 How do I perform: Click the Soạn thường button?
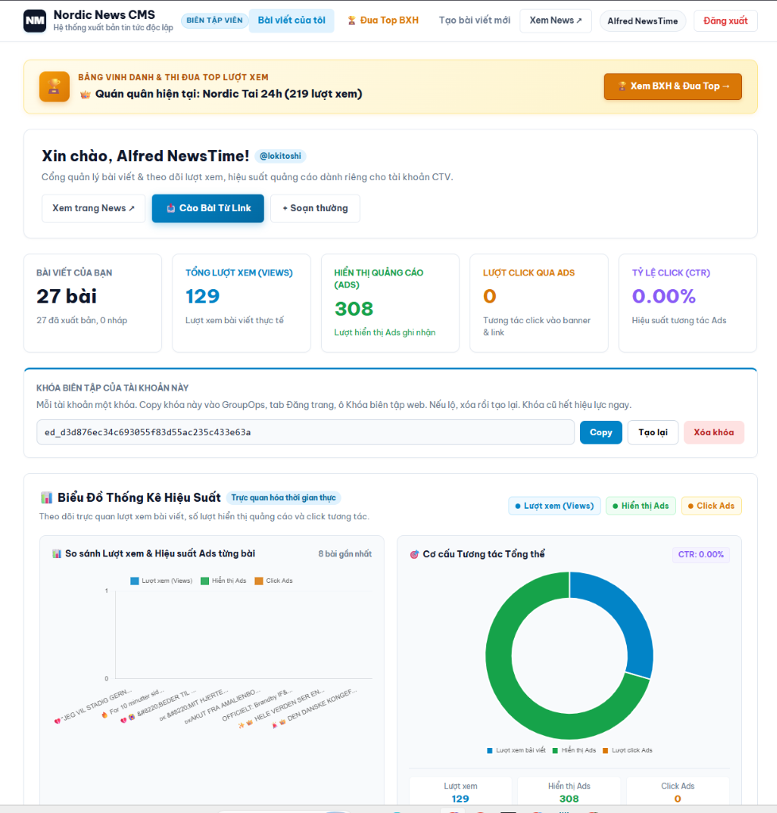coord(315,209)
